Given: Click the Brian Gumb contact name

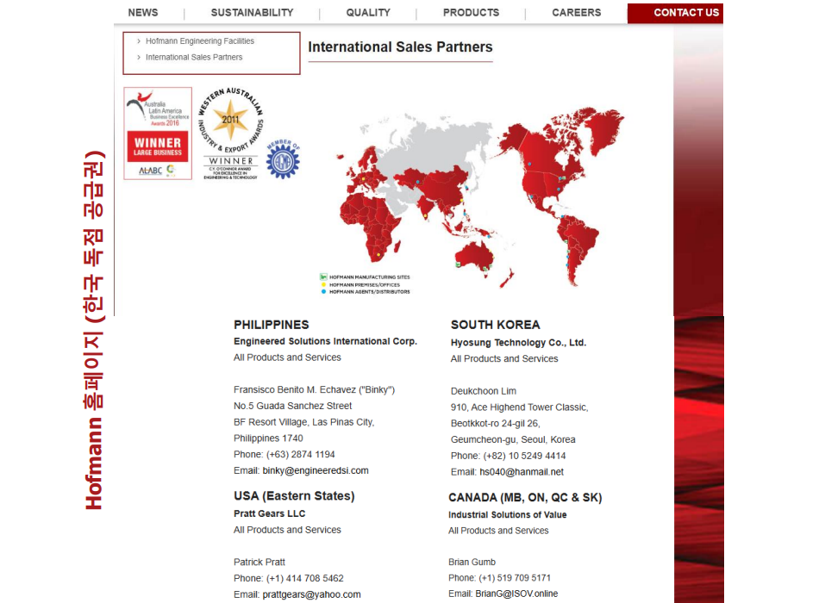Looking at the screenshot, I should click(472, 562).
